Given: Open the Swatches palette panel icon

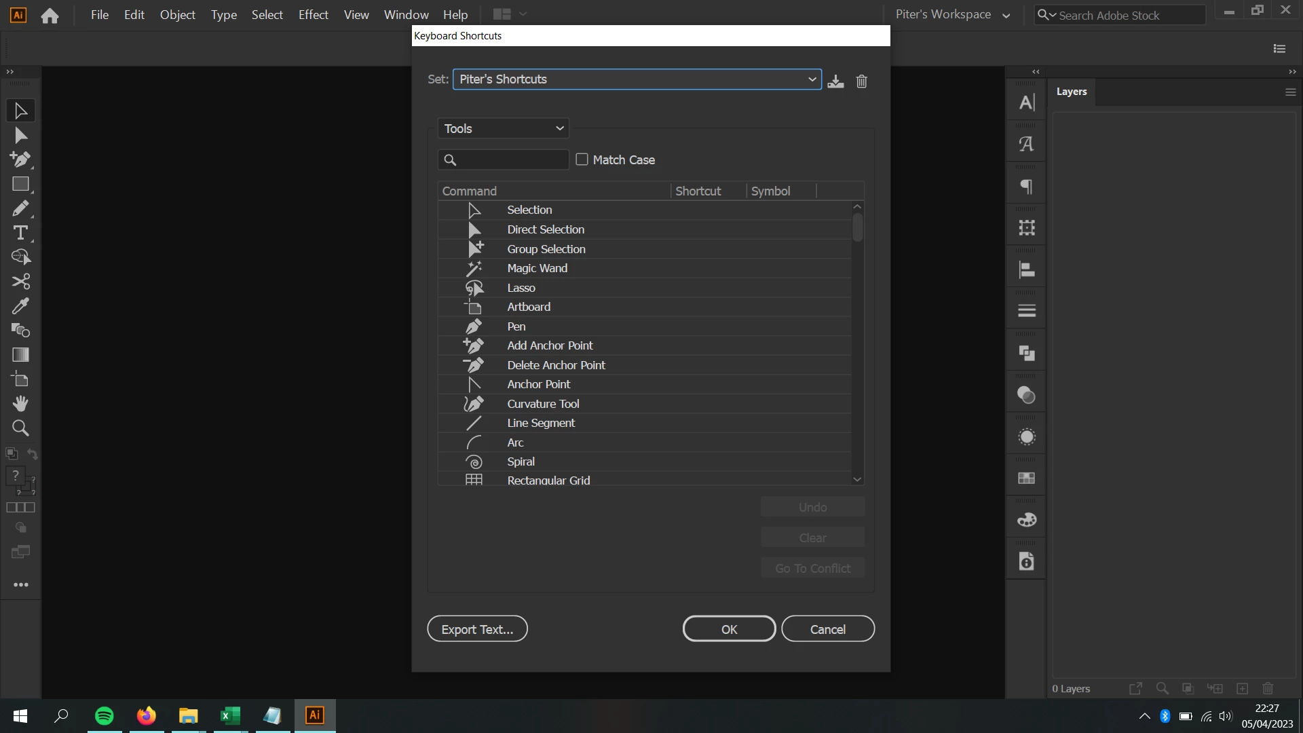Looking at the screenshot, I should (x=1026, y=520).
